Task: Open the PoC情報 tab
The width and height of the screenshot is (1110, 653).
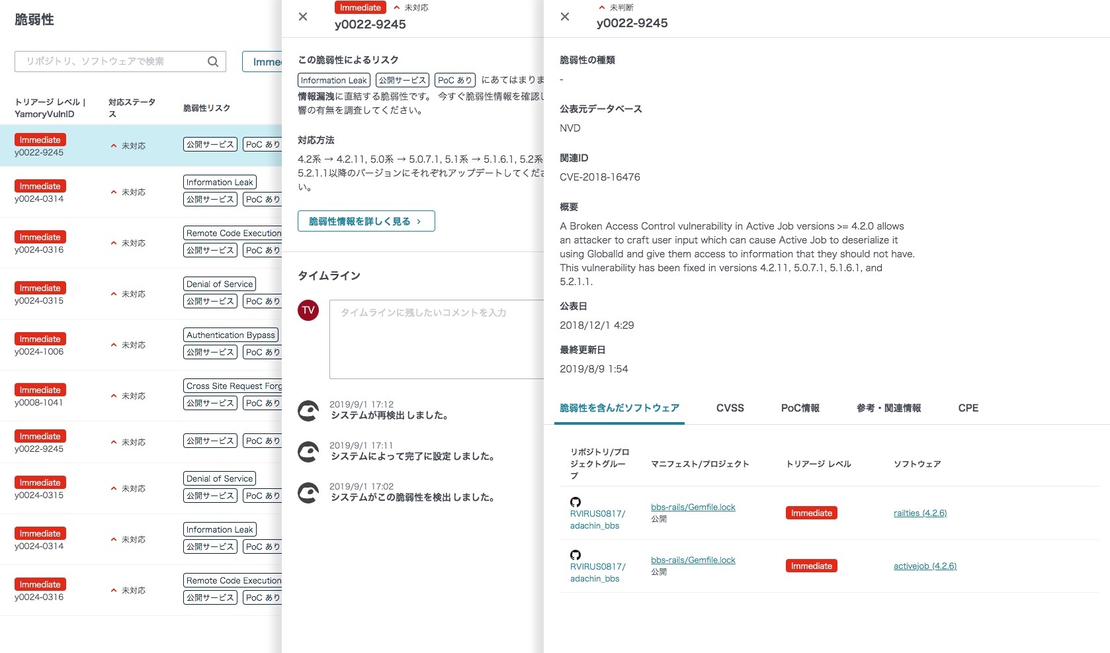Action: tap(800, 408)
